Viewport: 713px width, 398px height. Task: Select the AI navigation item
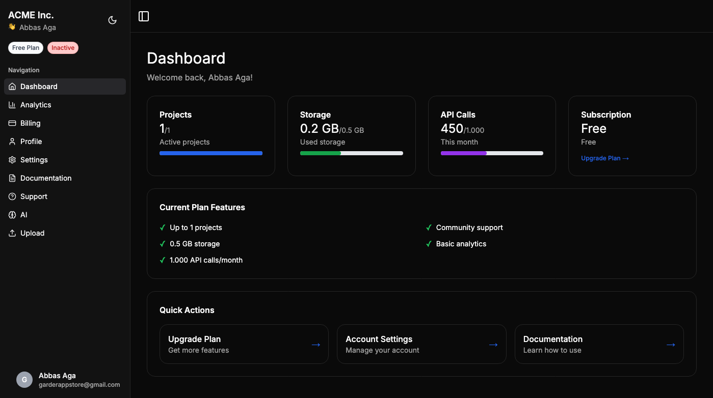(23, 215)
